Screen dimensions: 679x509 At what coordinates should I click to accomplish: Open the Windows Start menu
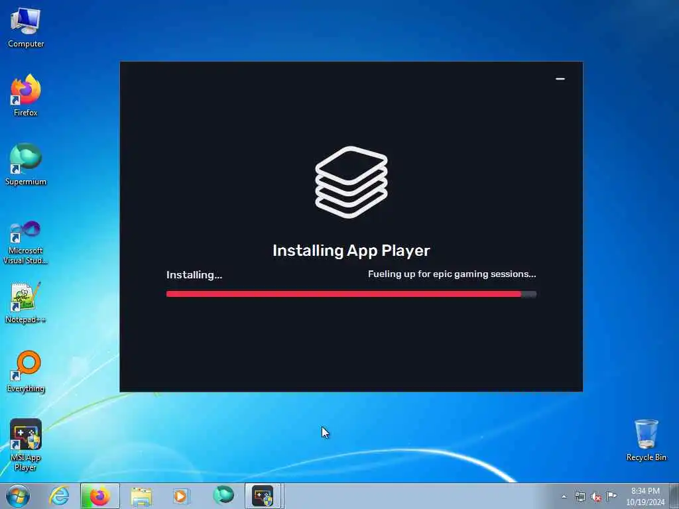pyautogui.click(x=18, y=496)
